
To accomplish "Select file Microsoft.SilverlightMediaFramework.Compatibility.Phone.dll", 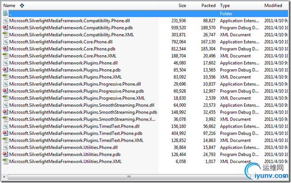I will 70,21.
